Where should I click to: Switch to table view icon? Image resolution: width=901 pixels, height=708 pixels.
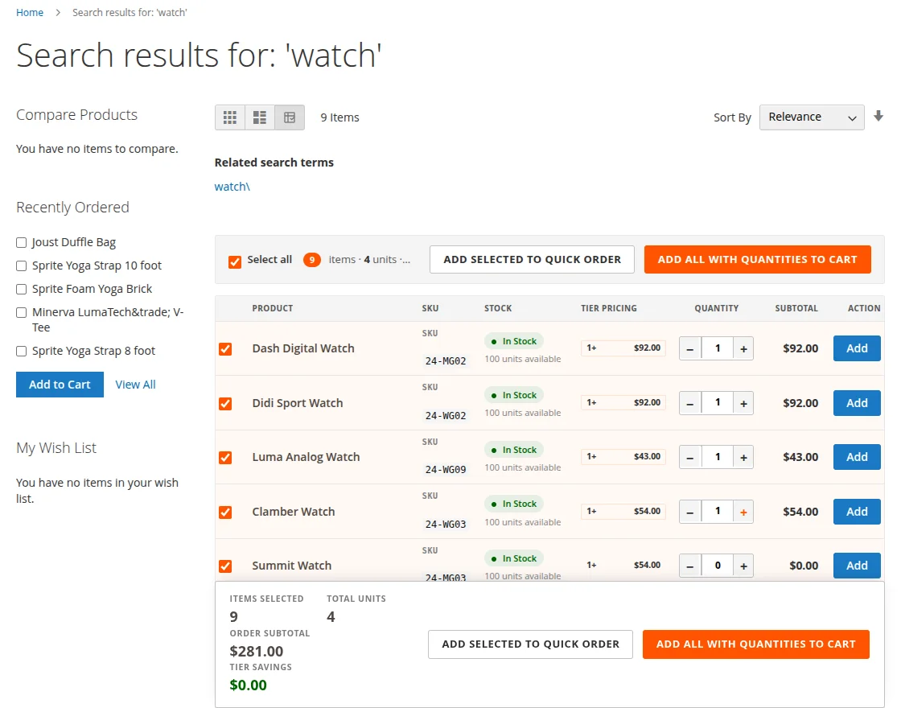tap(290, 117)
